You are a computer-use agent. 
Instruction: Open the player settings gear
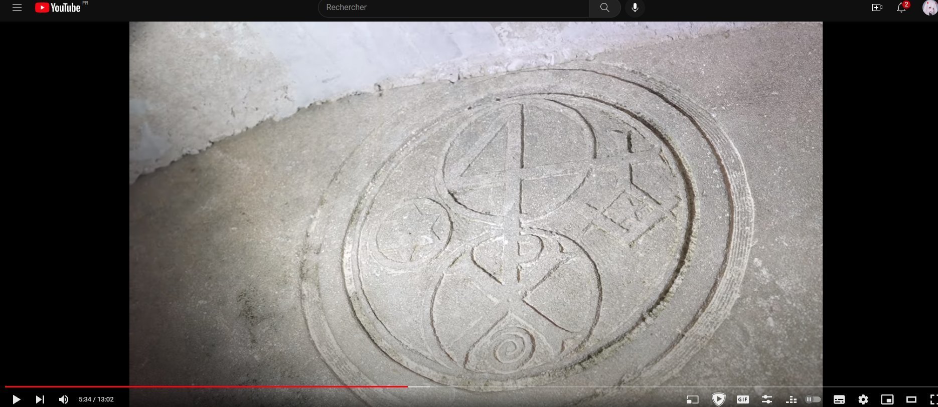[863, 399]
